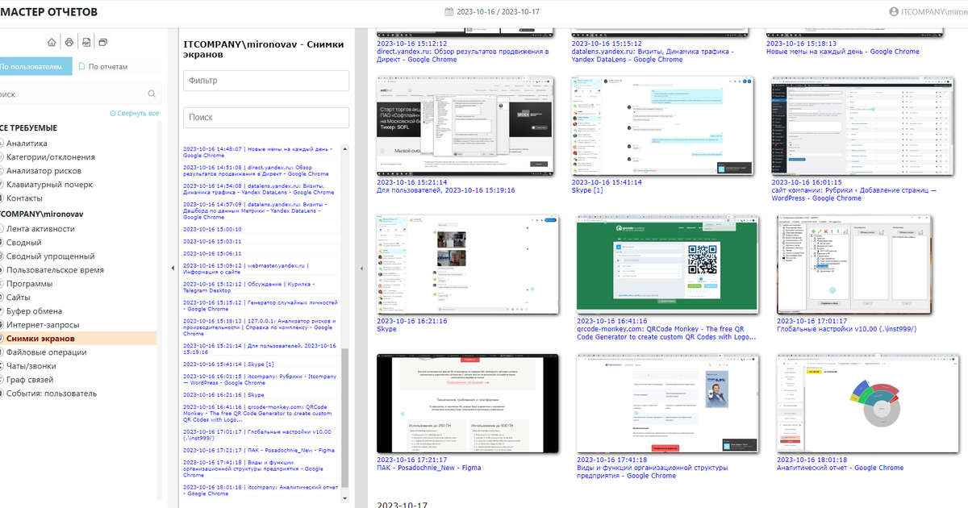Screen dimensions: 968x508
Task: Open the Сводный report
Action: tap(24, 243)
